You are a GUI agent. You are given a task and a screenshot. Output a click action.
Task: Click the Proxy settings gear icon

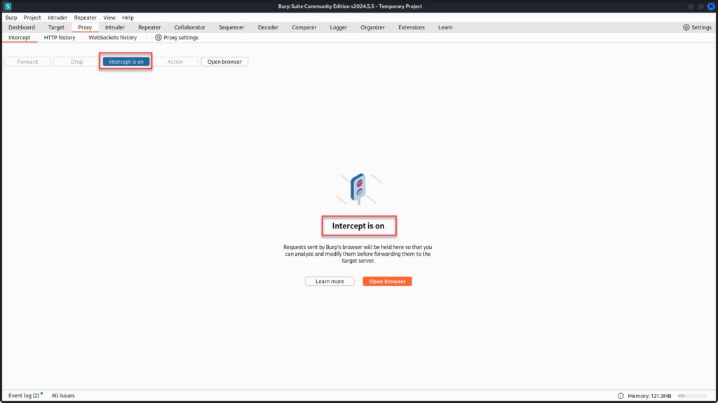[158, 38]
